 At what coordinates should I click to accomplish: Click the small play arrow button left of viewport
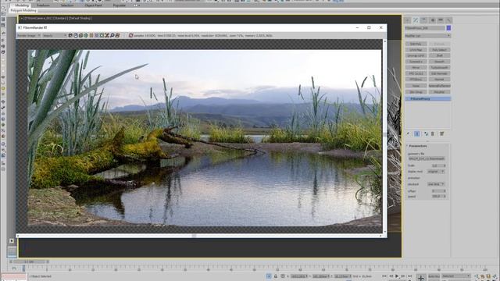coord(12,241)
